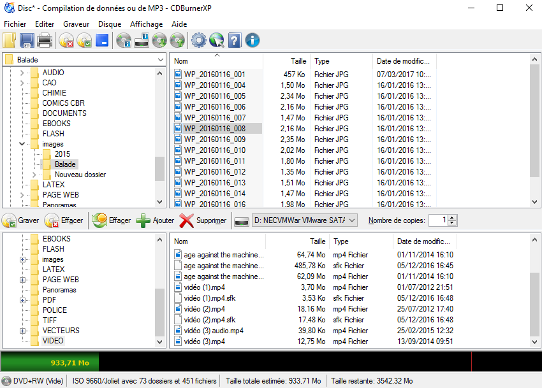Screen dimensions: 542x388
Task: Click the verify disc green-check icon
Action: [x=83, y=40]
